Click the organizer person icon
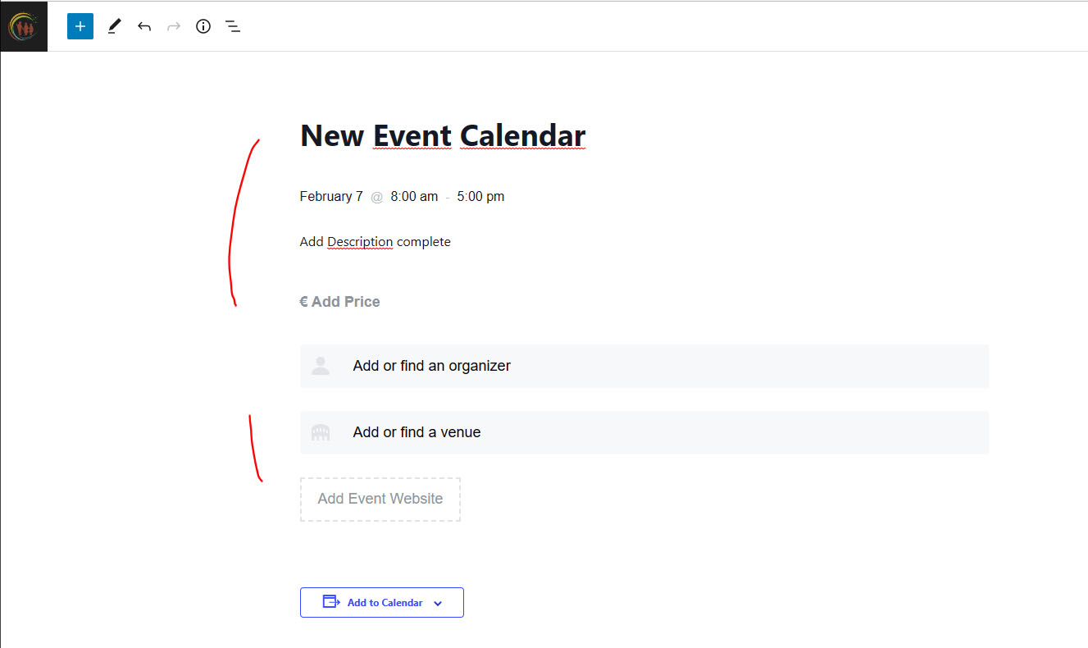1088x648 pixels. (x=321, y=366)
